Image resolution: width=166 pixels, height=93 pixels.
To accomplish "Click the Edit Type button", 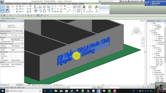I will pyautogui.click(x=19, y=31).
